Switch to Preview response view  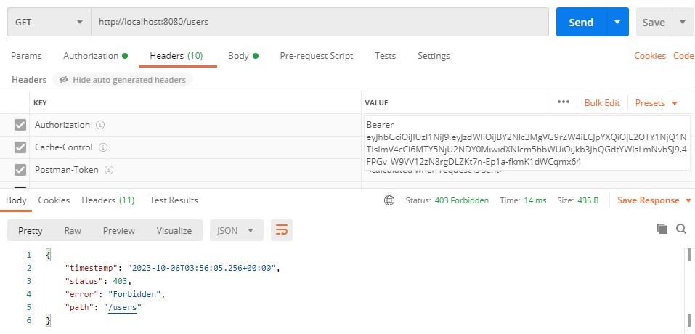pos(119,230)
